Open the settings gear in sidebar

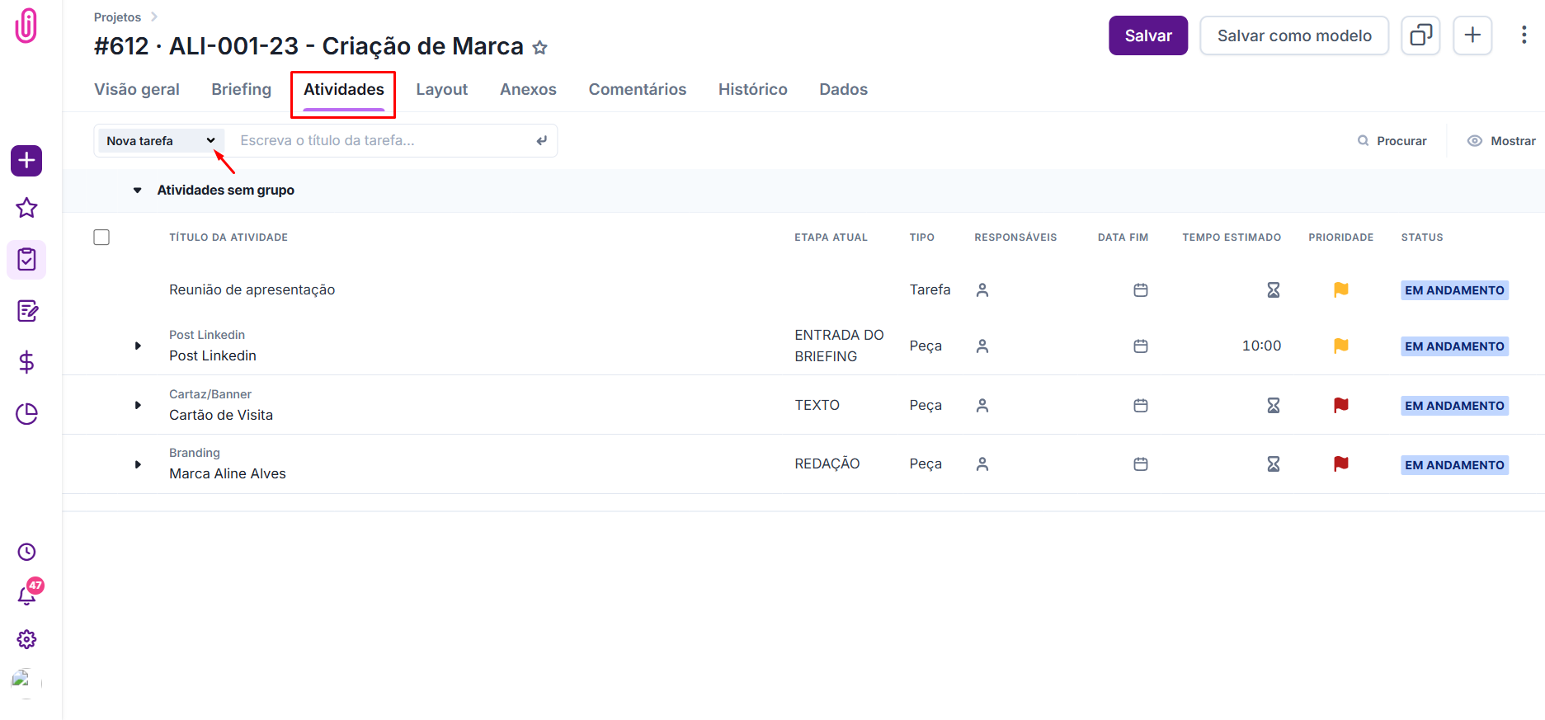click(27, 639)
